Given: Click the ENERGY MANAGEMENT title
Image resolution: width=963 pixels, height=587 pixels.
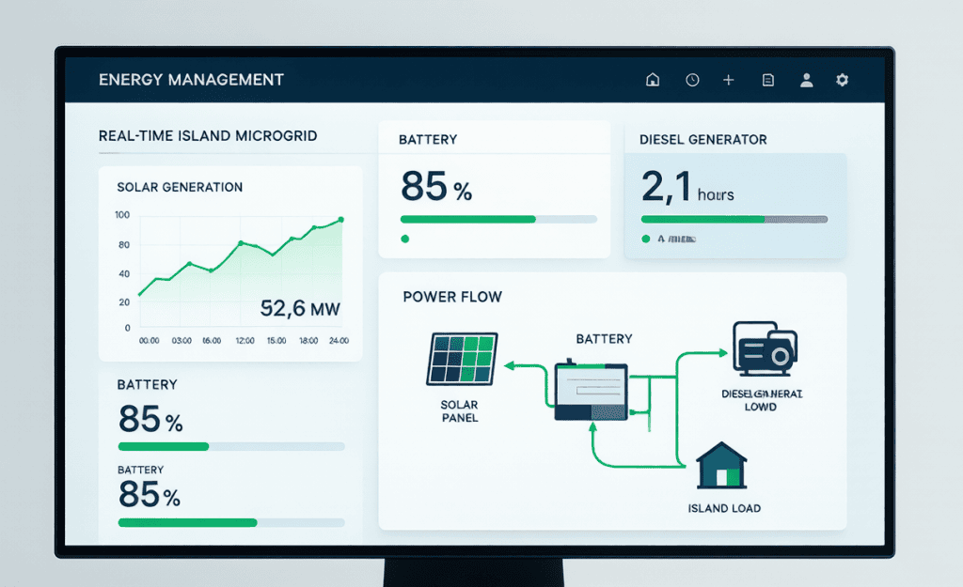Looking at the screenshot, I should 191,80.
